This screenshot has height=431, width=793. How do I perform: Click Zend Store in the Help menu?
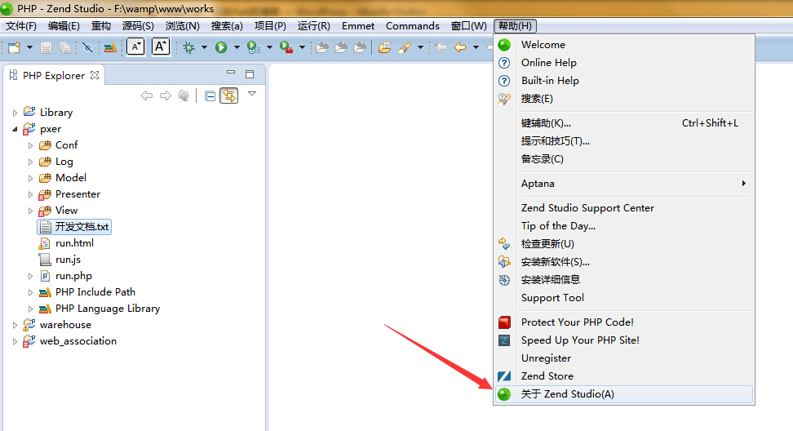tap(547, 376)
